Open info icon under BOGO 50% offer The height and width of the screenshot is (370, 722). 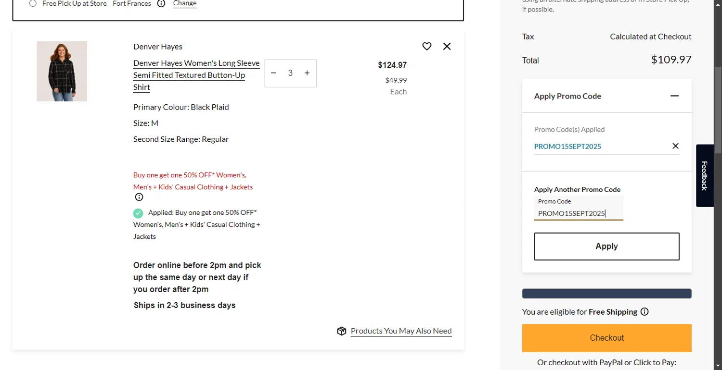point(139,197)
